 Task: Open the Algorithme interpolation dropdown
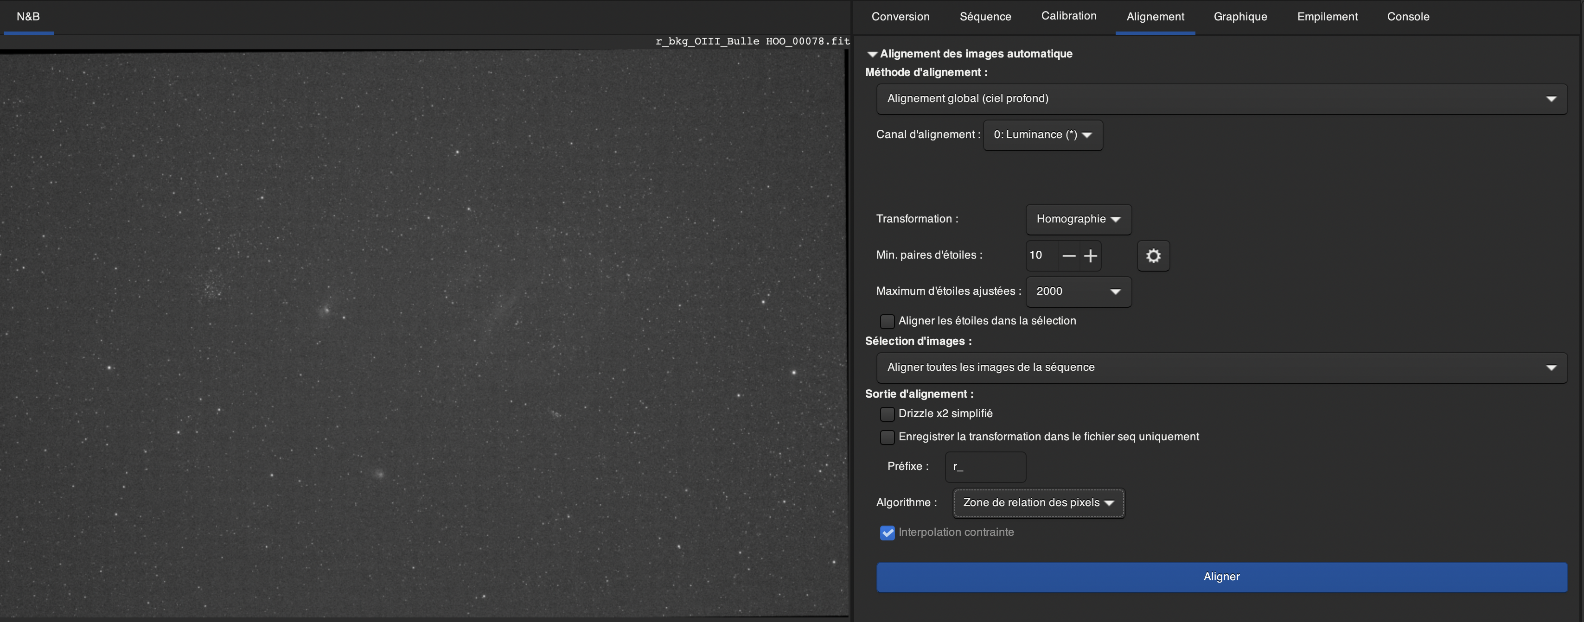(x=1038, y=503)
